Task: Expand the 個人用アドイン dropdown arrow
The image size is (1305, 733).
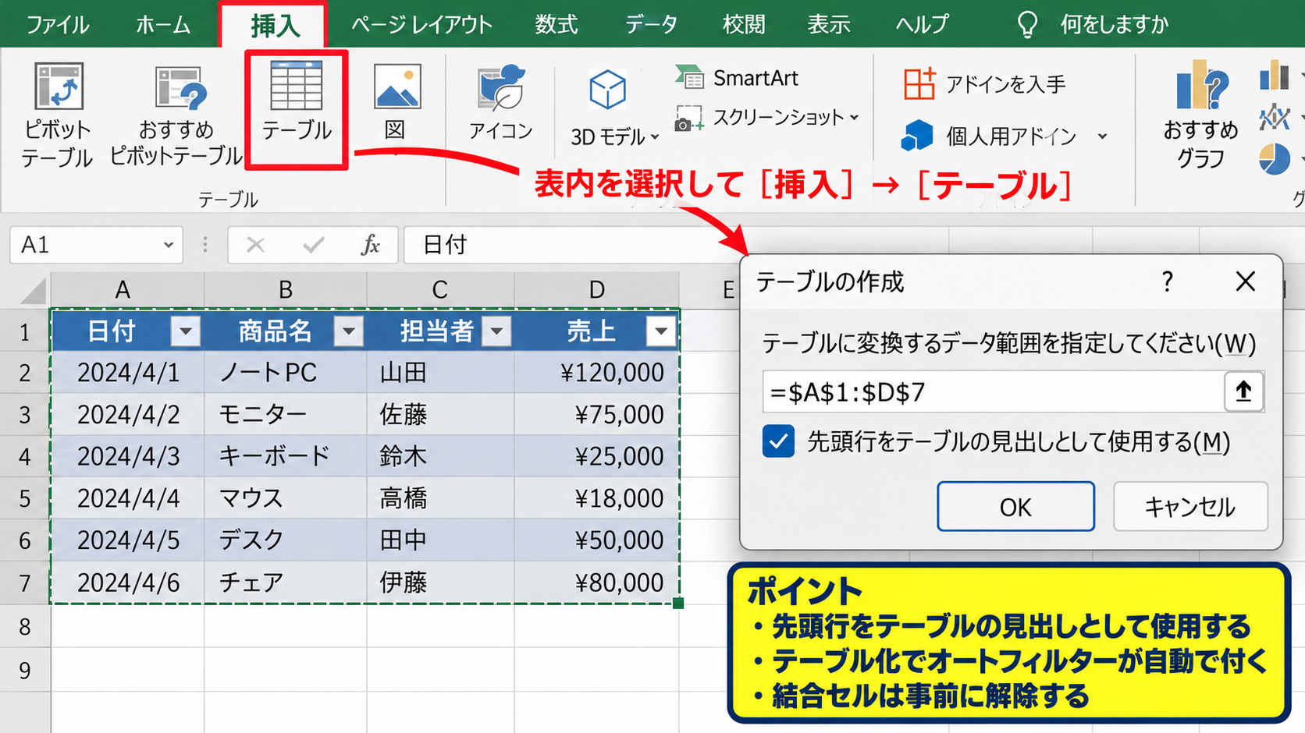Action: pos(1102,136)
